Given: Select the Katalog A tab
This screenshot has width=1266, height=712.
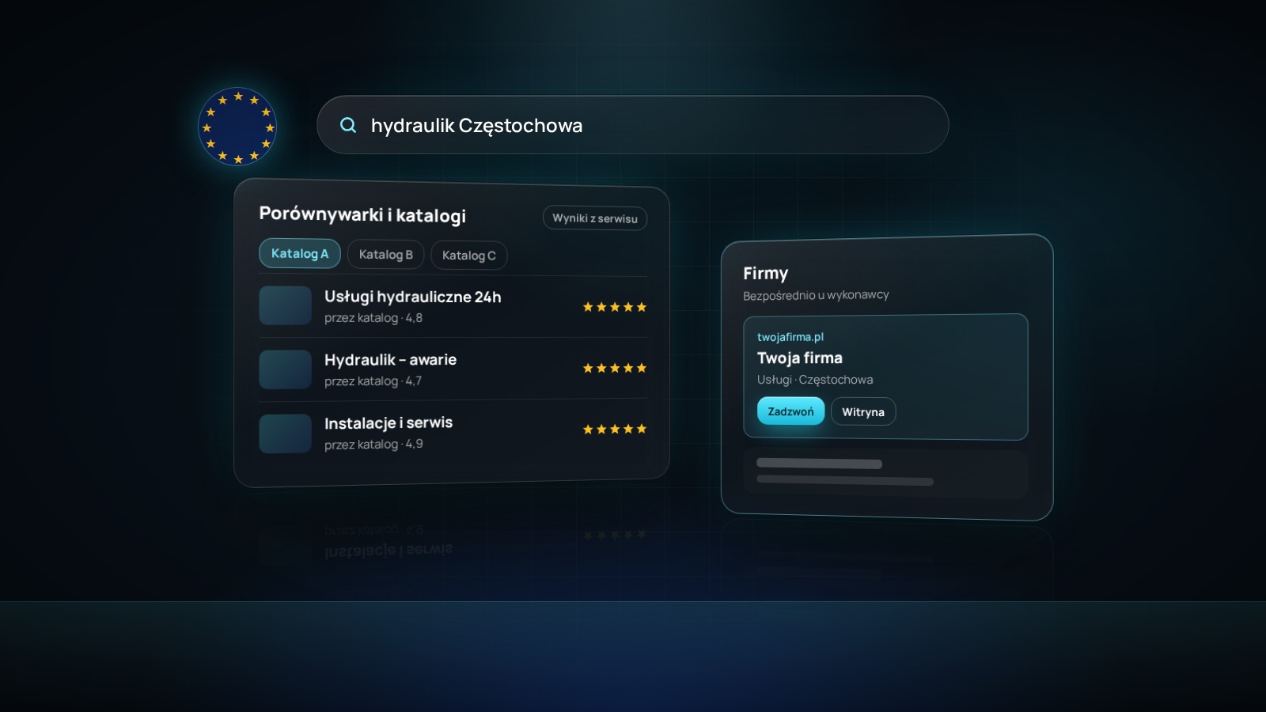Looking at the screenshot, I should point(300,253).
